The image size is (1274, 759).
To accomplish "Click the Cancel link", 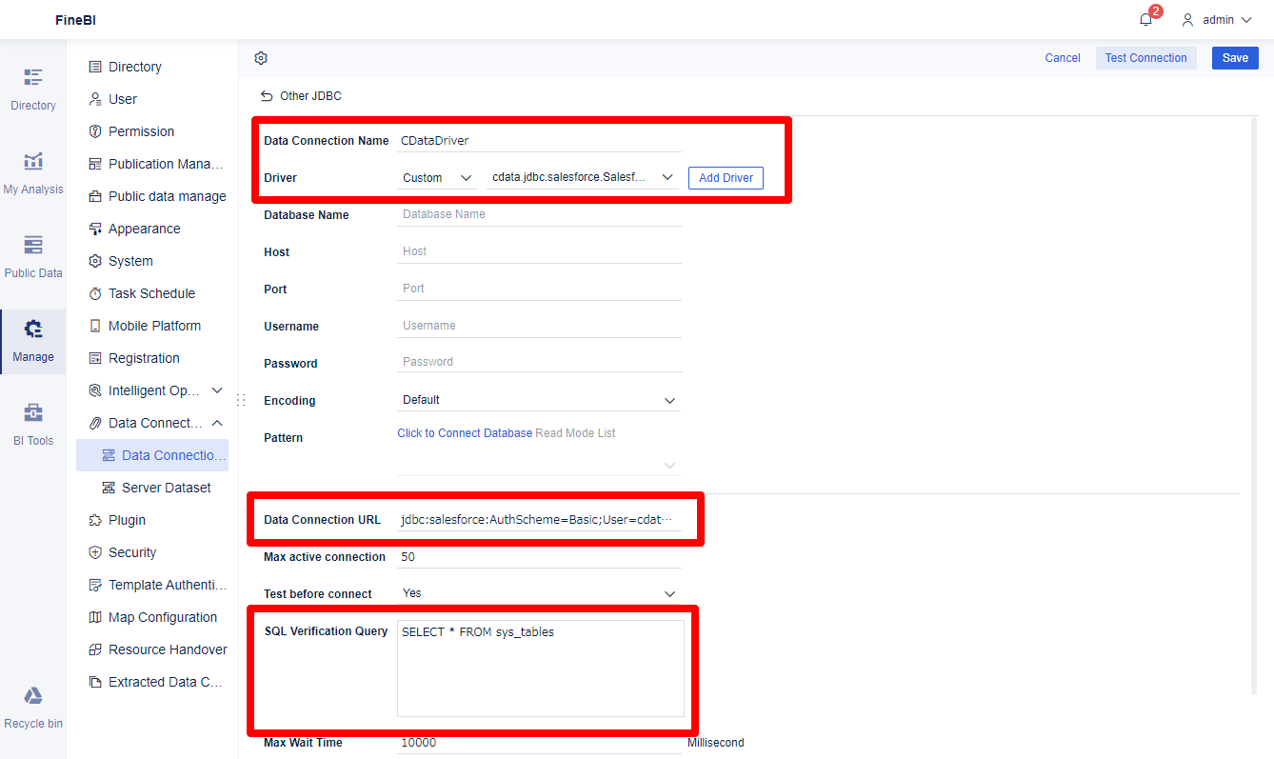I will pyautogui.click(x=1063, y=58).
